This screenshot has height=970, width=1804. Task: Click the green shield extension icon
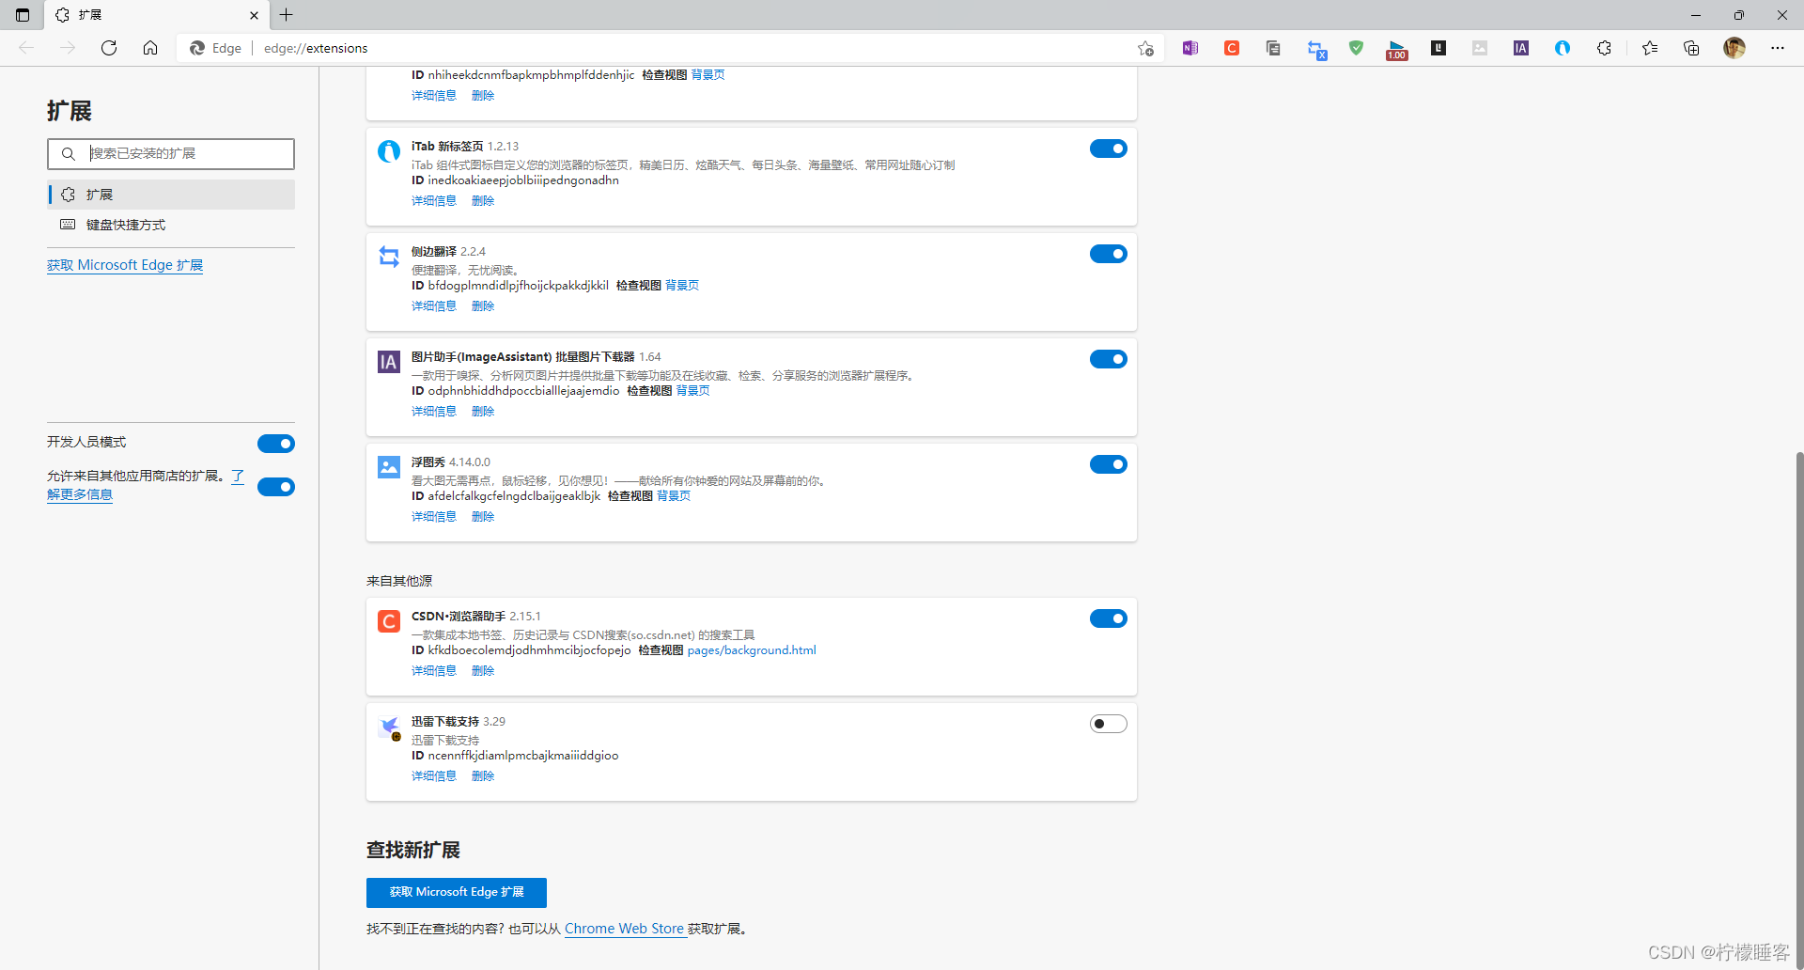[x=1356, y=48]
